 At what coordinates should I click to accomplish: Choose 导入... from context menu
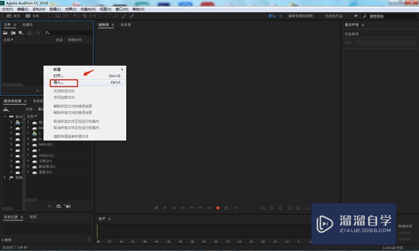click(x=85, y=82)
